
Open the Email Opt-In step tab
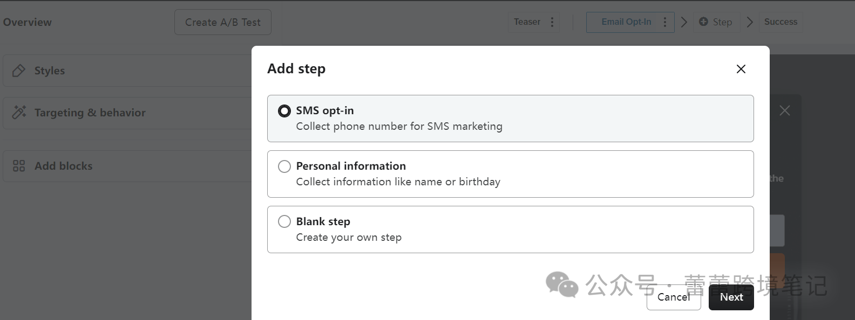pyautogui.click(x=626, y=22)
